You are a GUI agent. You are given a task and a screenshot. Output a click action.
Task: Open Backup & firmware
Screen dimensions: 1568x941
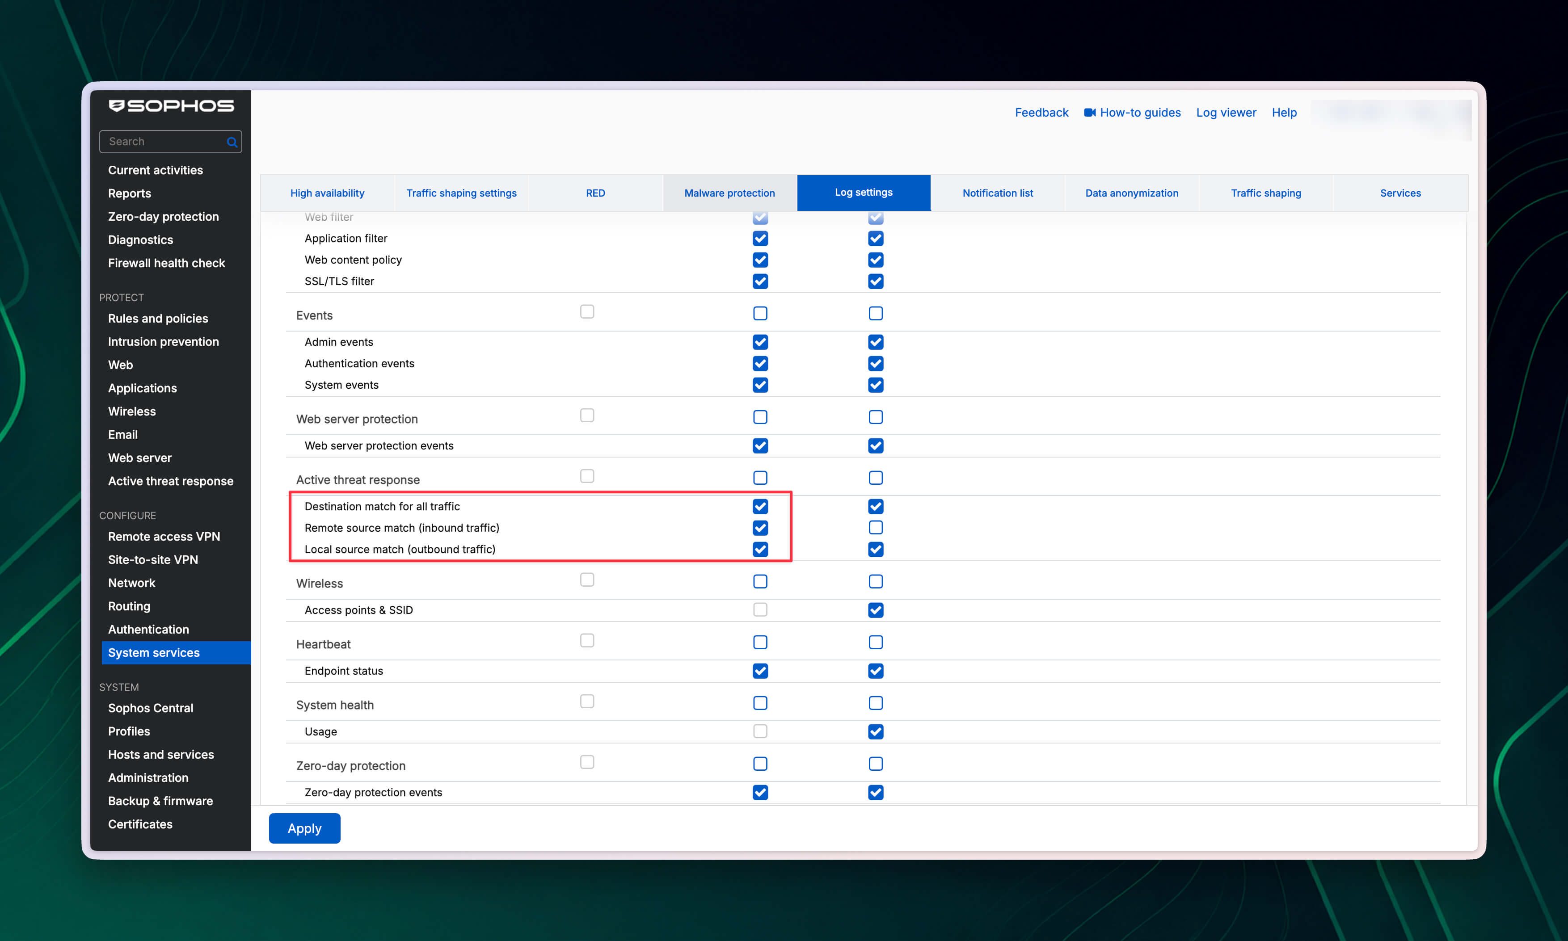point(160,801)
